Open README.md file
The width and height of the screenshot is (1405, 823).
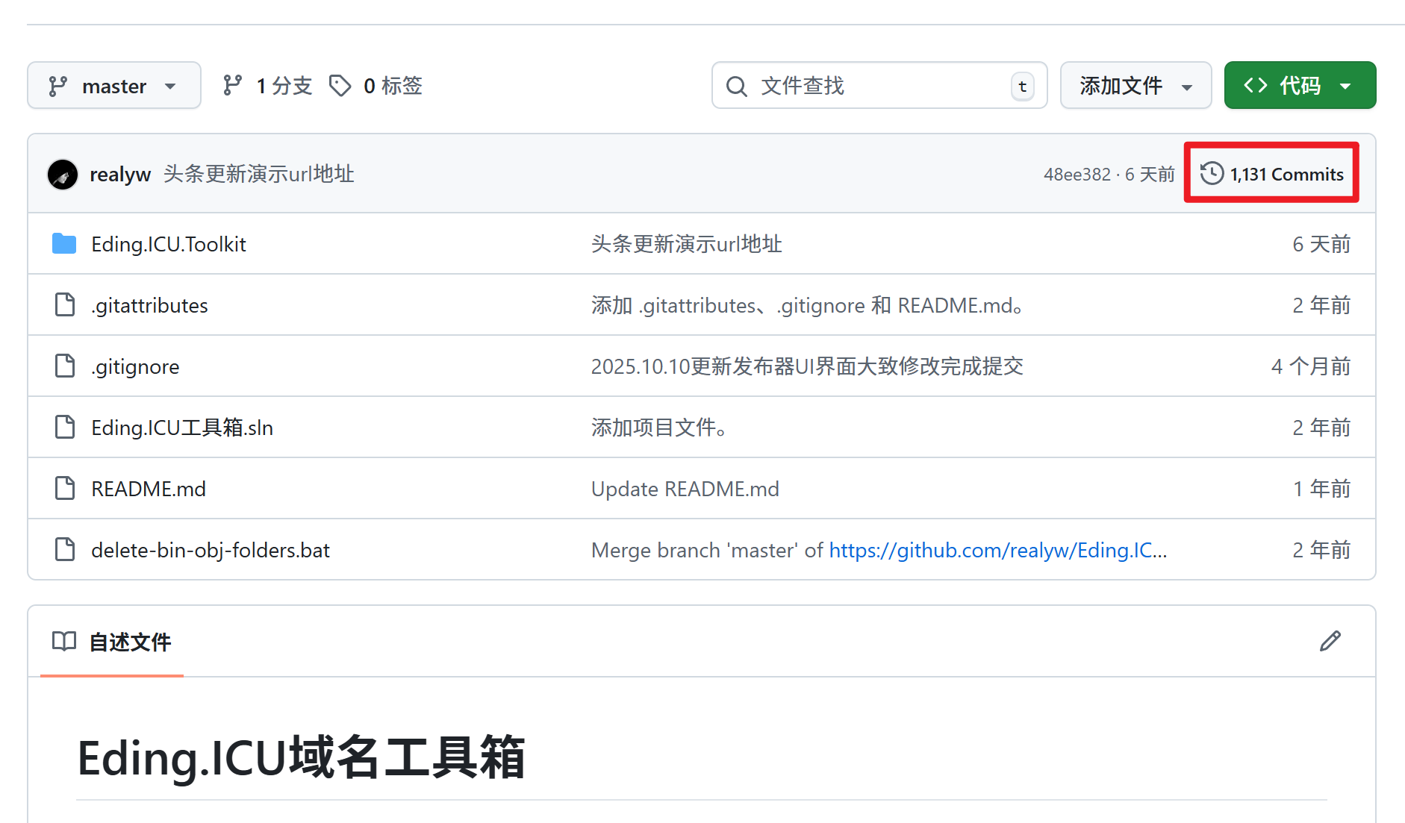[x=149, y=489]
